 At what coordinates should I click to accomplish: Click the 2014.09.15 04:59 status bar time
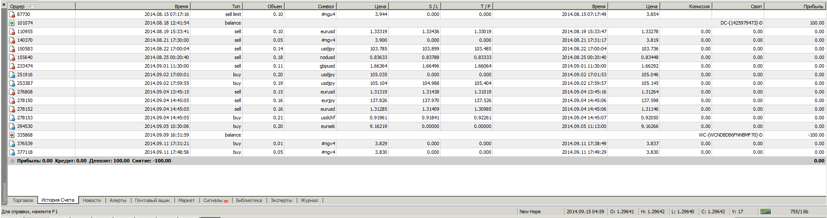point(585,212)
